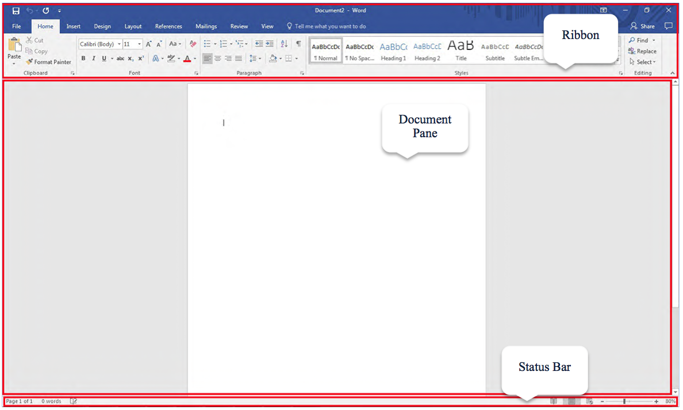Click the Replace button in Editing group
Image resolution: width=683 pixels, height=410 pixels.
coord(643,51)
